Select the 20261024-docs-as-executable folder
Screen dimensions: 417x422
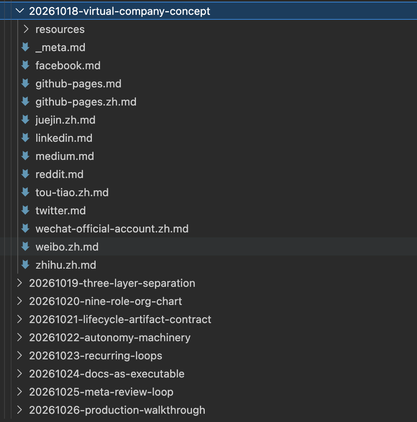coord(107,374)
